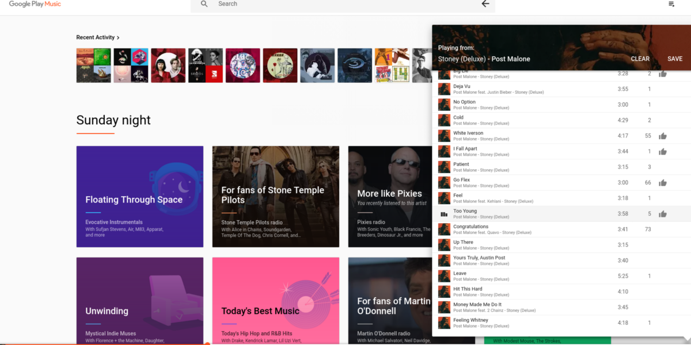The height and width of the screenshot is (345, 691).
Task: Open the Today's Best Music card
Action: pyautogui.click(x=276, y=301)
